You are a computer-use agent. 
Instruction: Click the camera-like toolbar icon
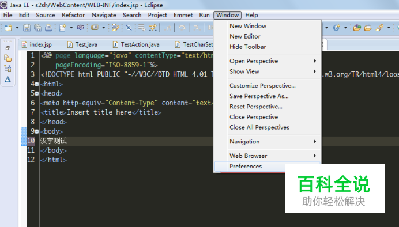81,27
